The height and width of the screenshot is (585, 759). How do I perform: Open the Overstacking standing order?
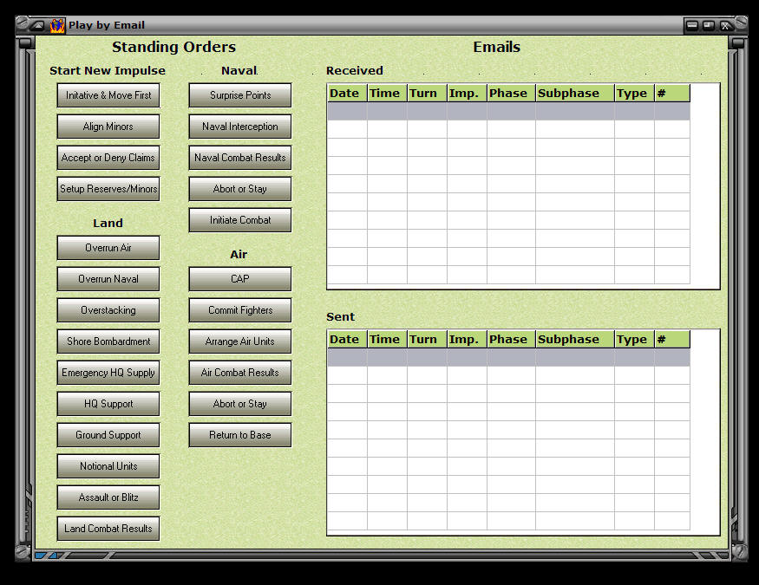coord(108,310)
